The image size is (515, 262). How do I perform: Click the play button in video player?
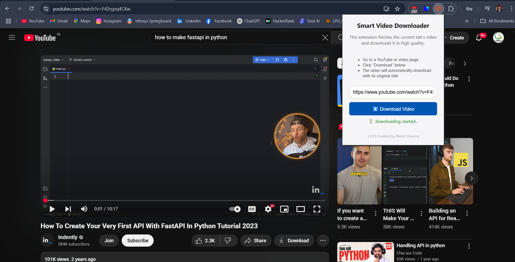52,209
